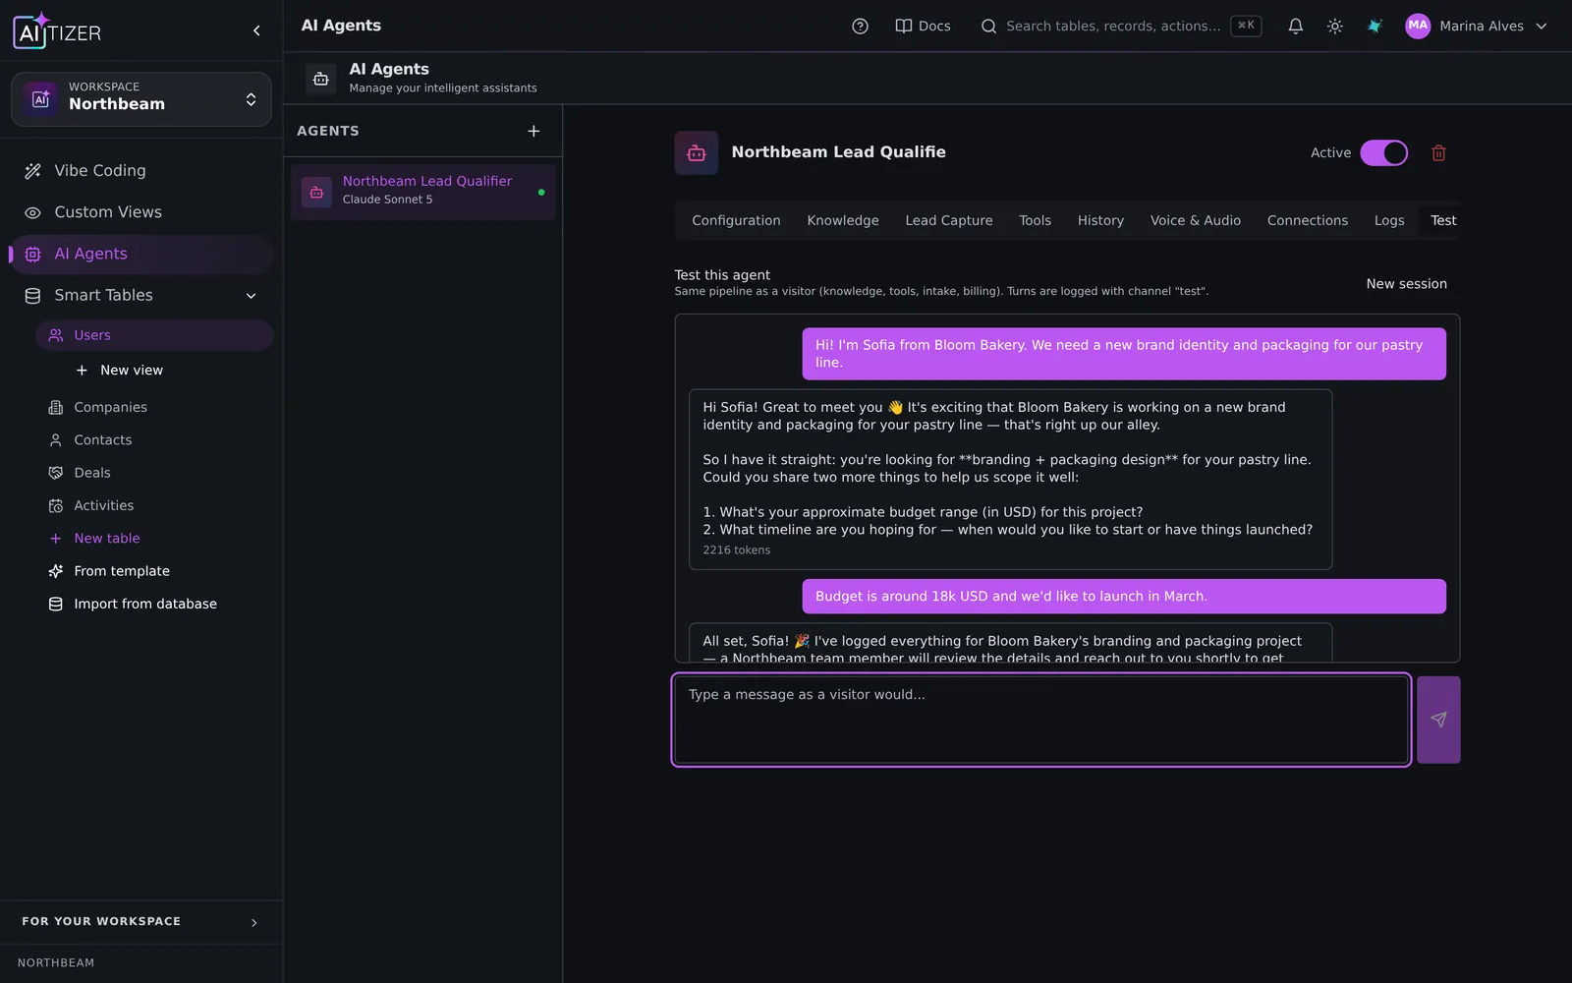Switch to the Configuration tab
The width and height of the screenshot is (1572, 983).
(736, 221)
